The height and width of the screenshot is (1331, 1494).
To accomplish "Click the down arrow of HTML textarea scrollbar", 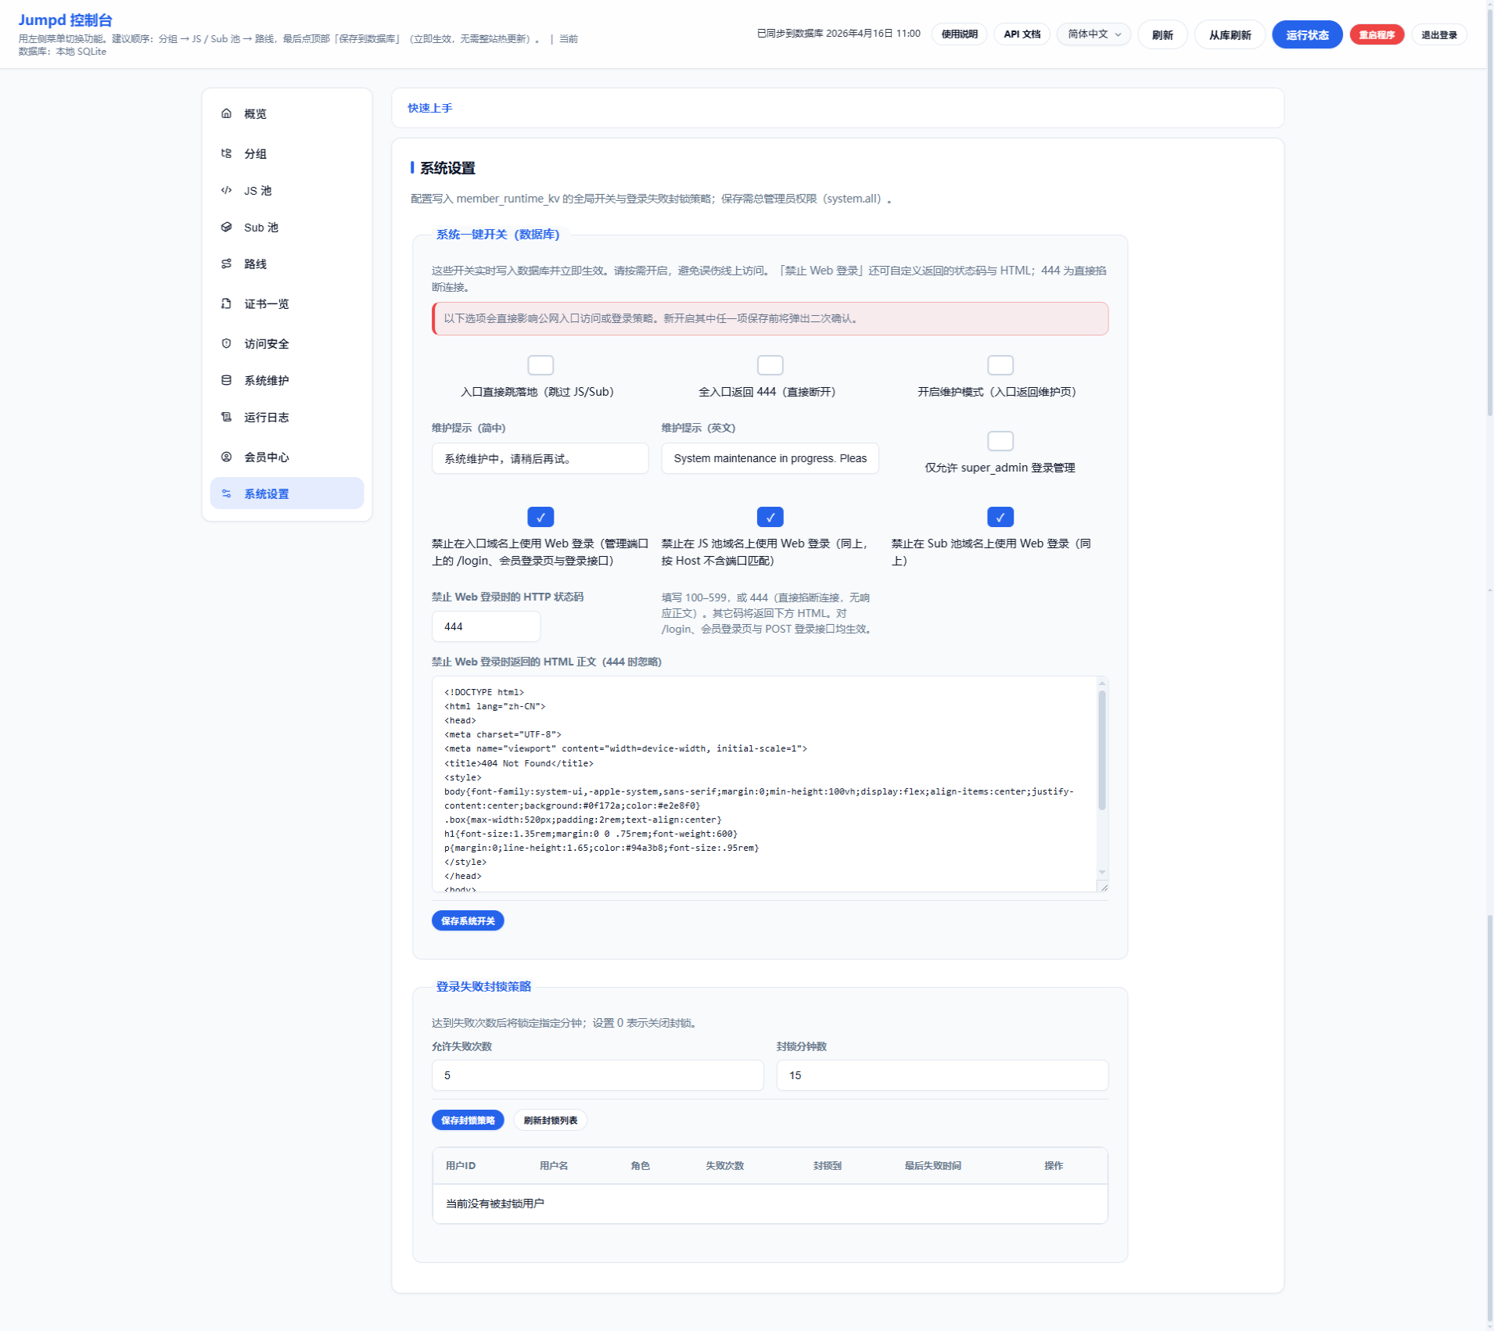I will click(x=1102, y=872).
